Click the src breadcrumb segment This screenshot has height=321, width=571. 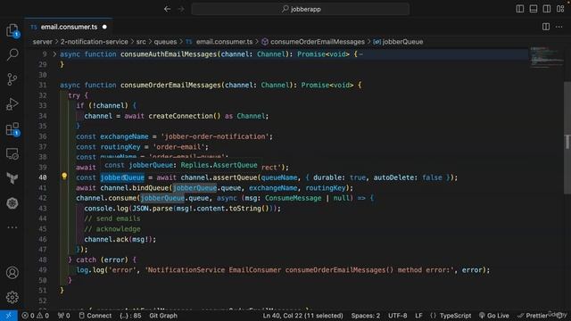141,42
